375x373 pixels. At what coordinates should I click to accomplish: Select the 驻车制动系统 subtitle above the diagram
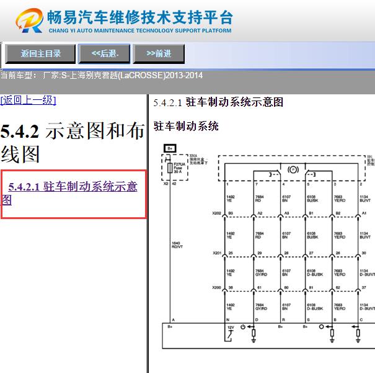pyautogui.click(x=186, y=126)
